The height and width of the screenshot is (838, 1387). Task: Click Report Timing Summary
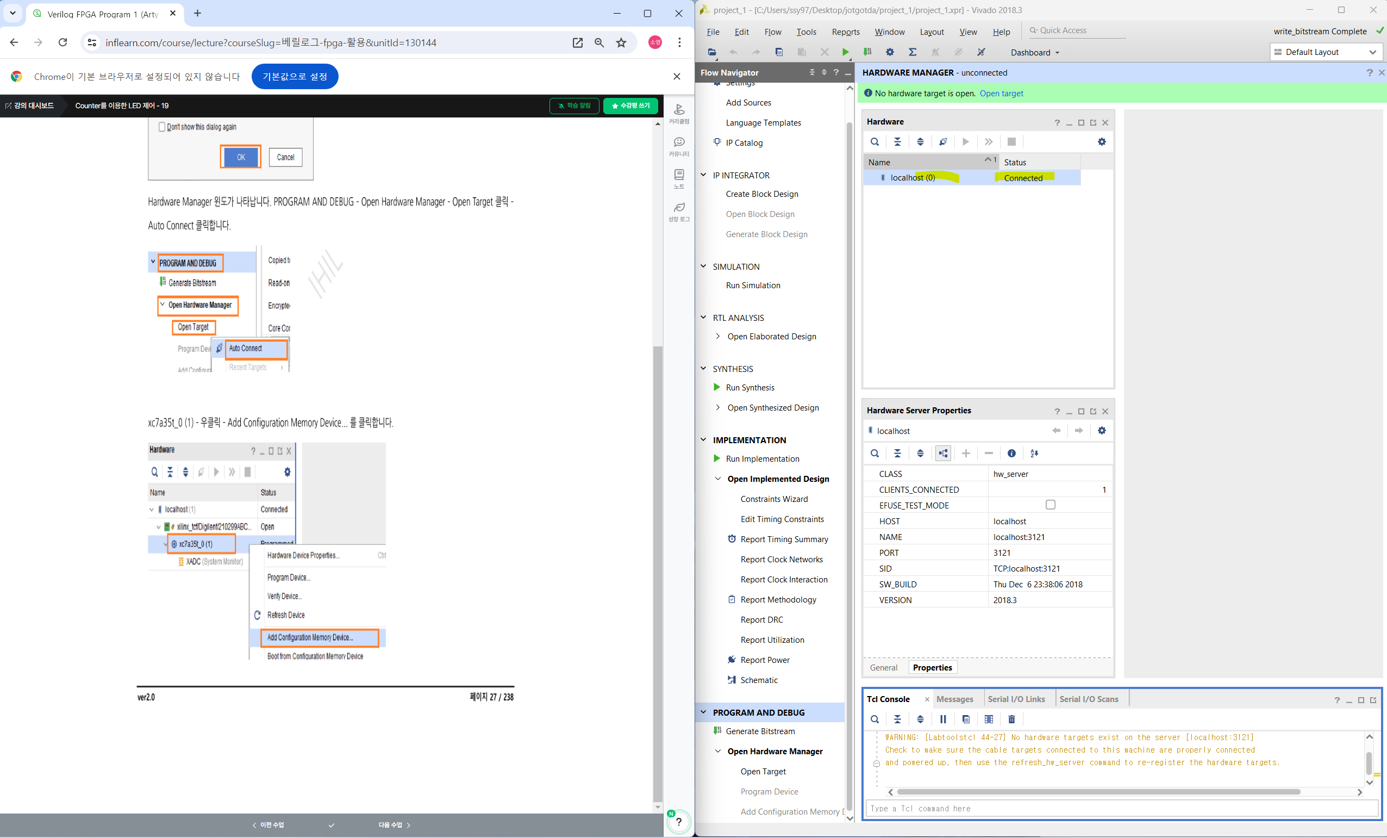point(784,539)
